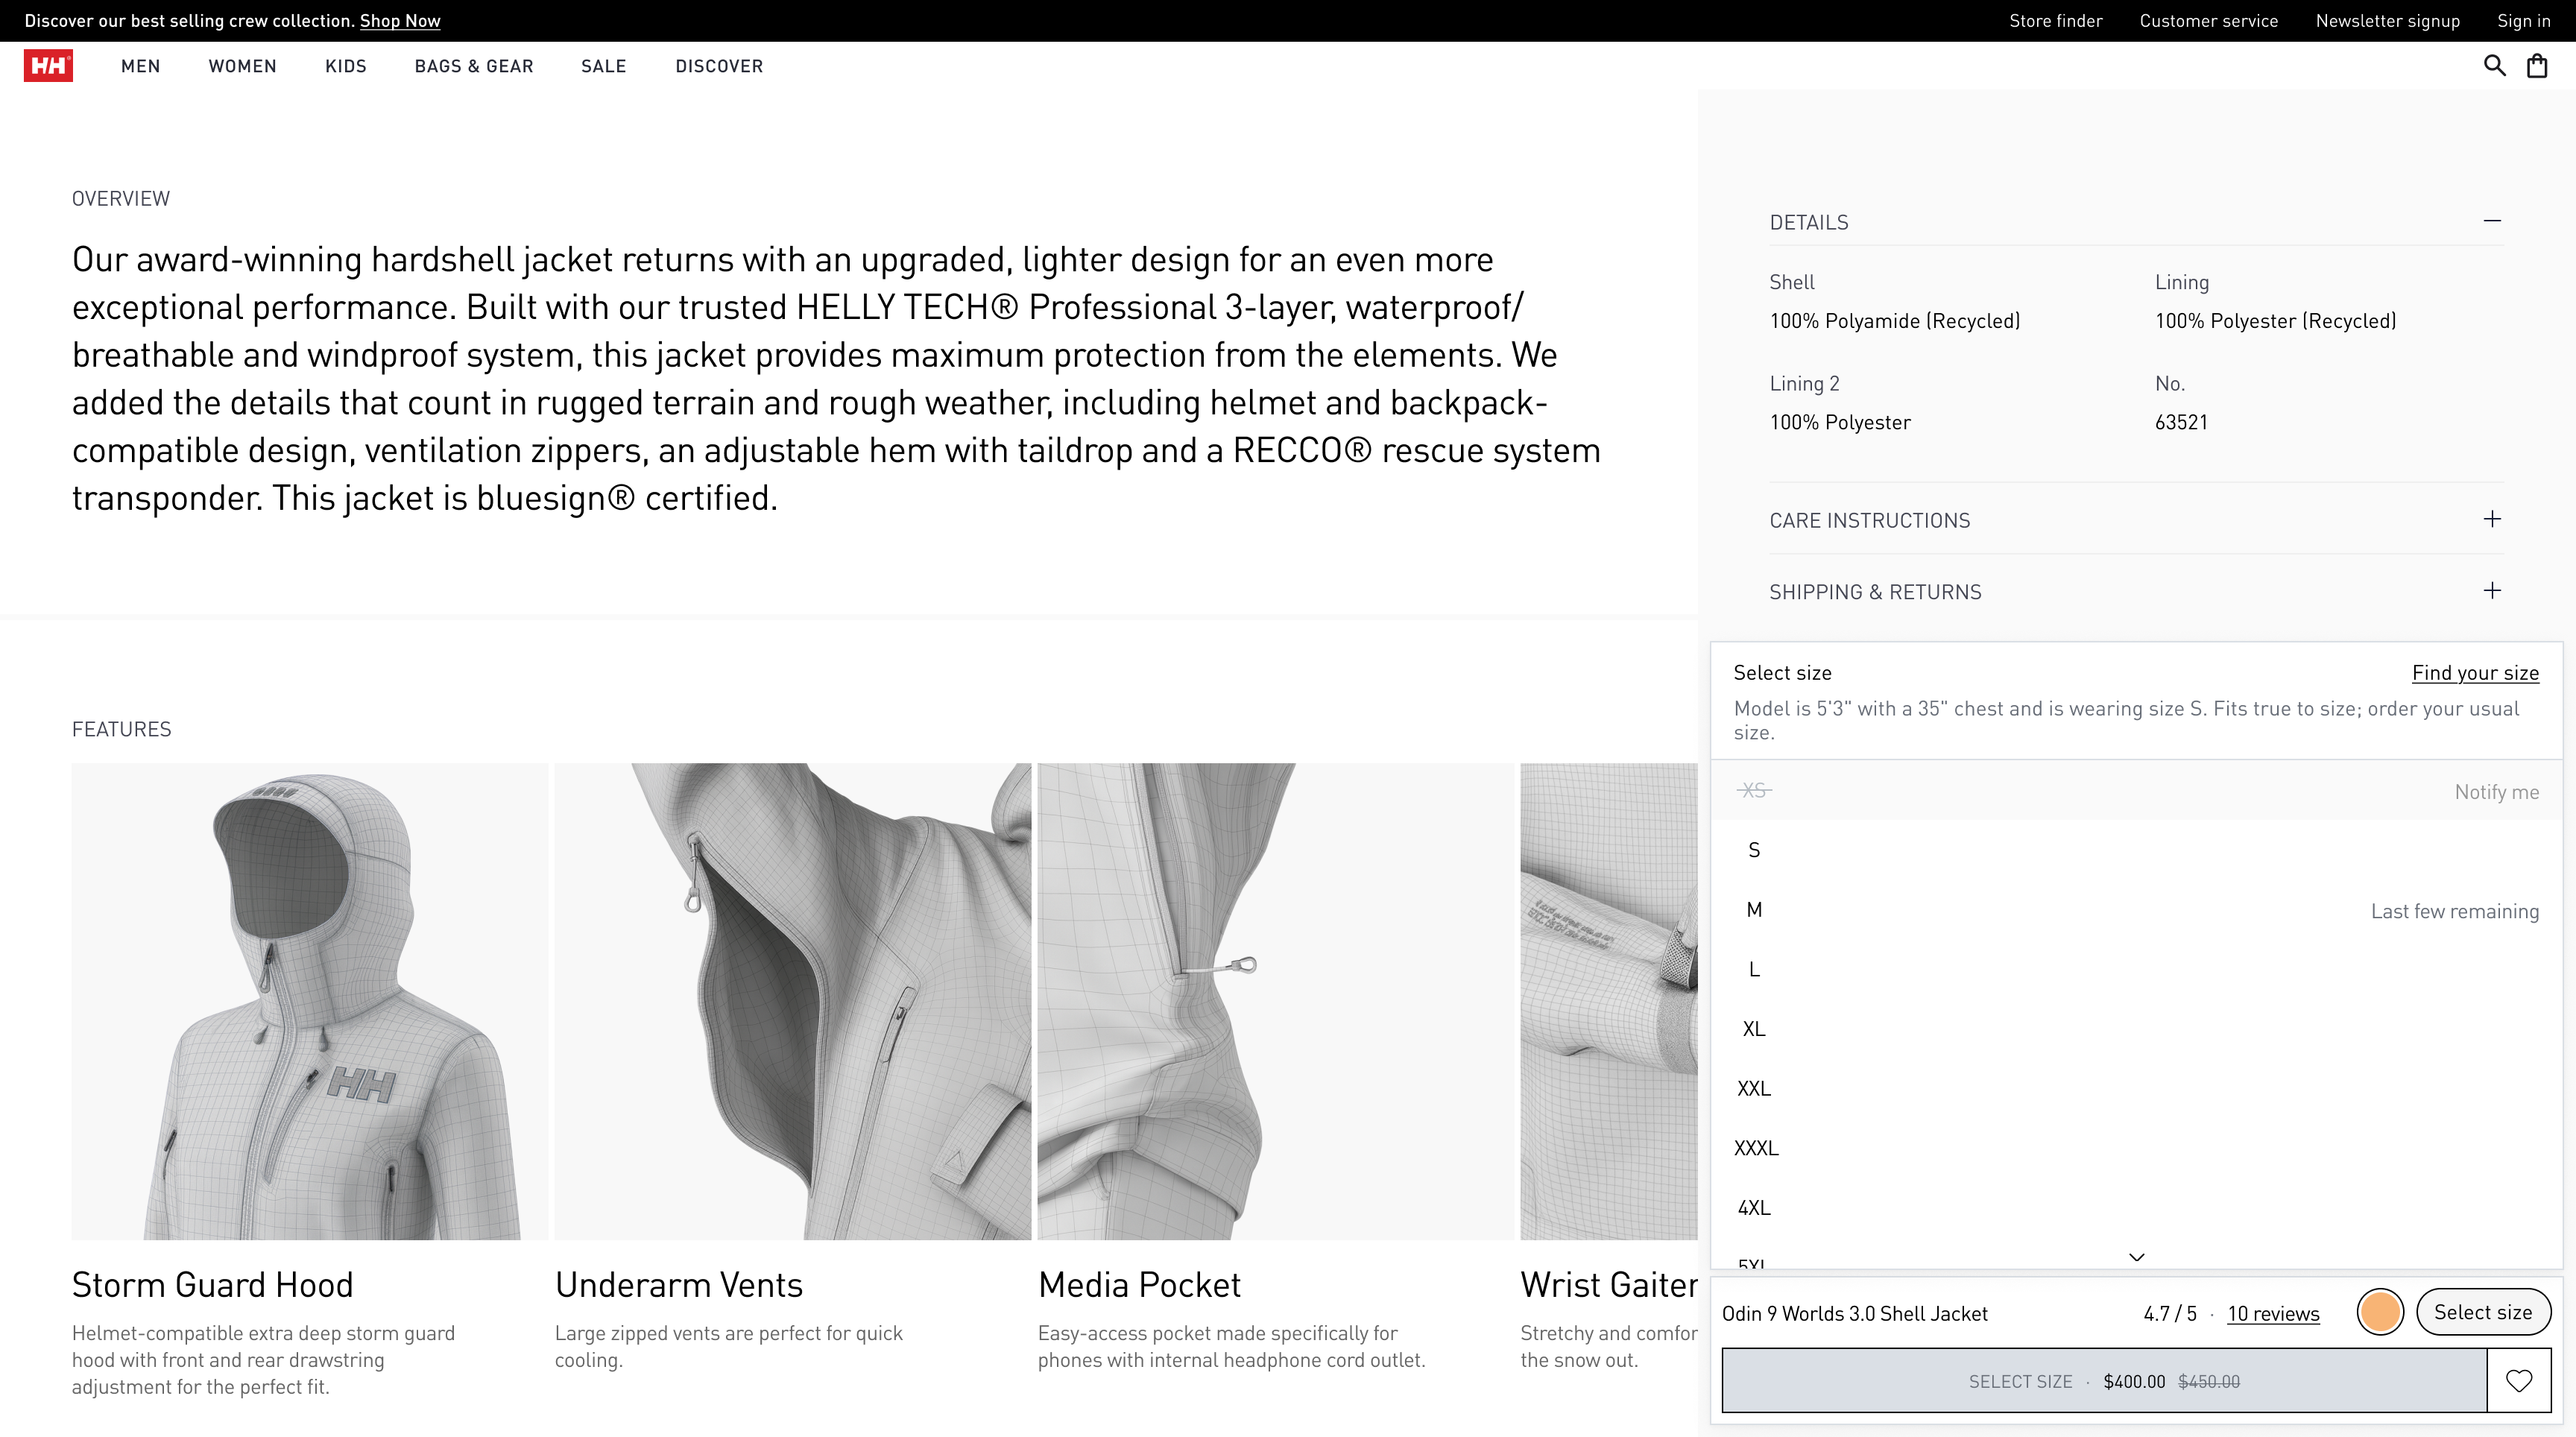Expand Care Instructions plus icon
The image size is (2576, 1437).
coord(2491,519)
